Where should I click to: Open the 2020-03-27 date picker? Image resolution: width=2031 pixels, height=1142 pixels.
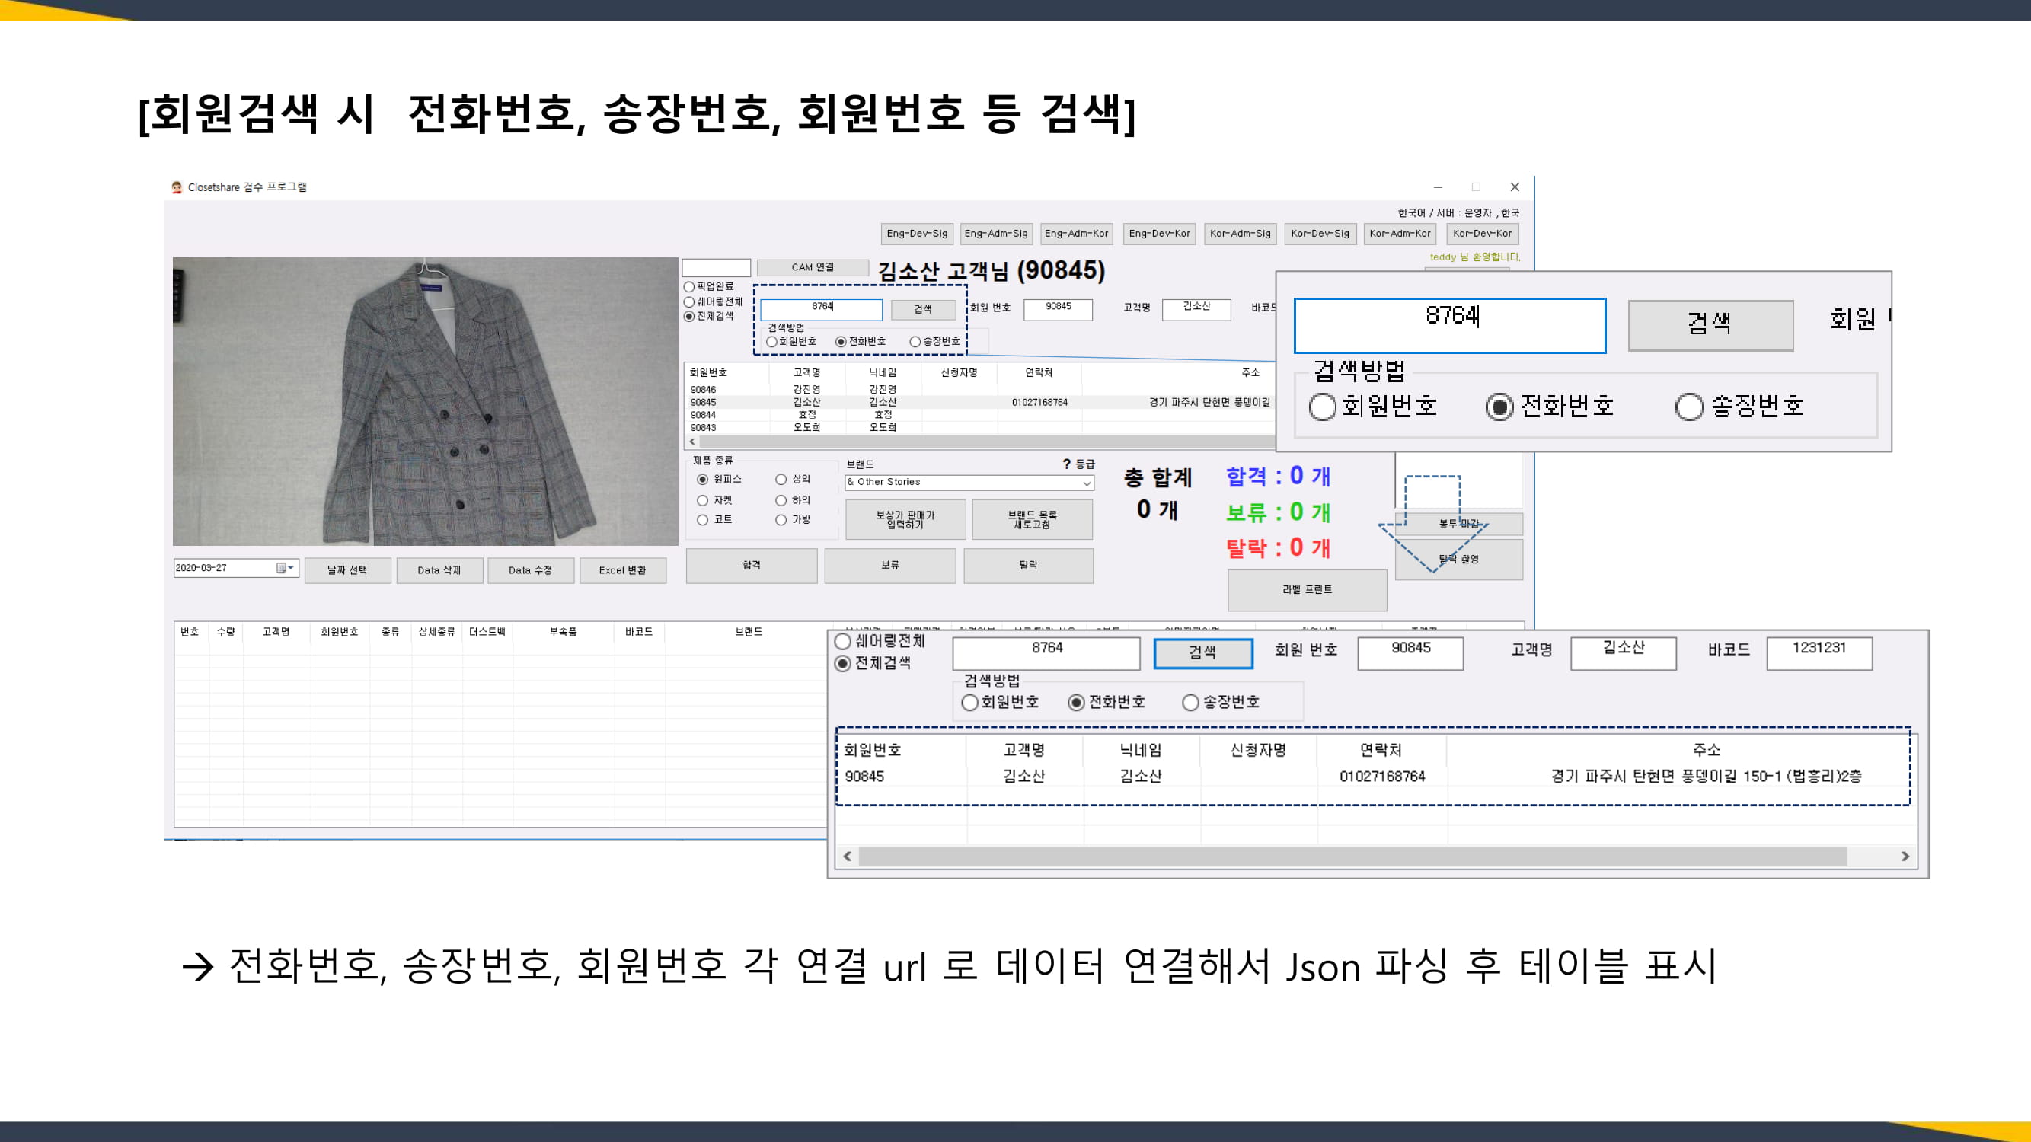click(236, 567)
